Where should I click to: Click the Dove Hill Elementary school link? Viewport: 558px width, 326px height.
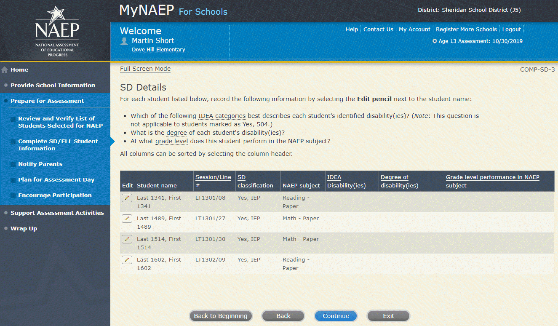click(158, 50)
